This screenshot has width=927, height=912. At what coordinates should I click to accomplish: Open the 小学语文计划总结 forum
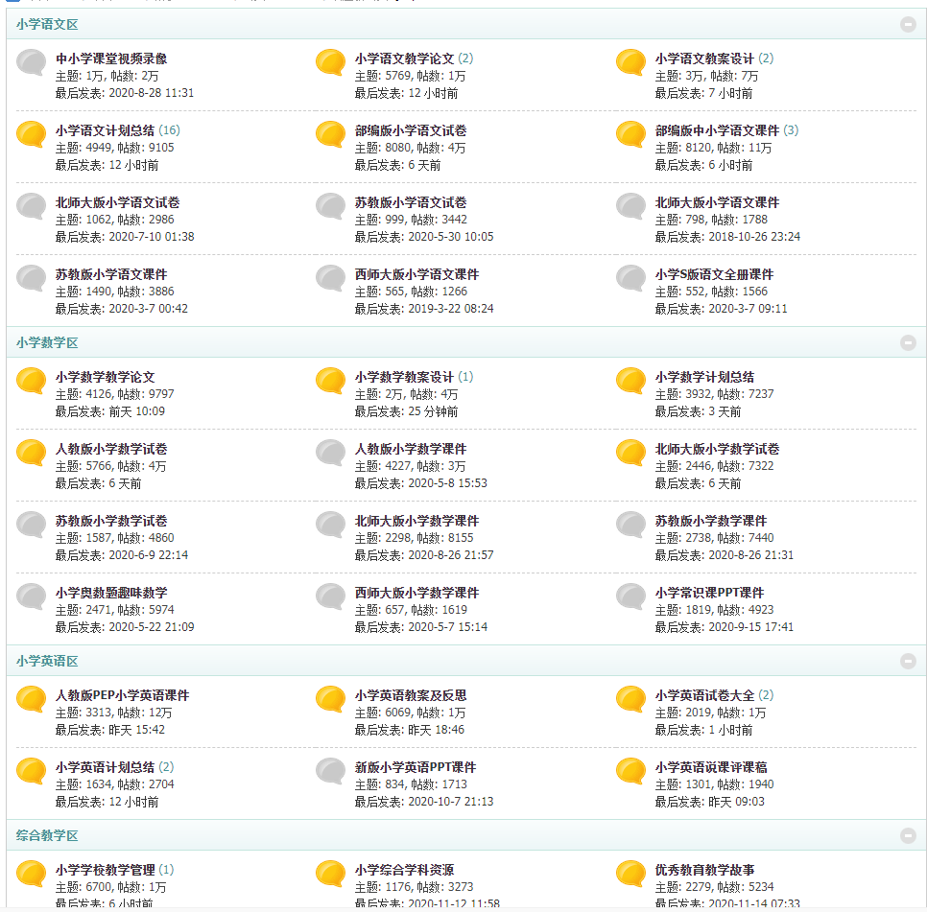(105, 130)
